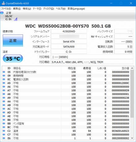136x142 pixels.
Task: Click the SMART list scroll down arrow
Action: [x=132, y=138]
